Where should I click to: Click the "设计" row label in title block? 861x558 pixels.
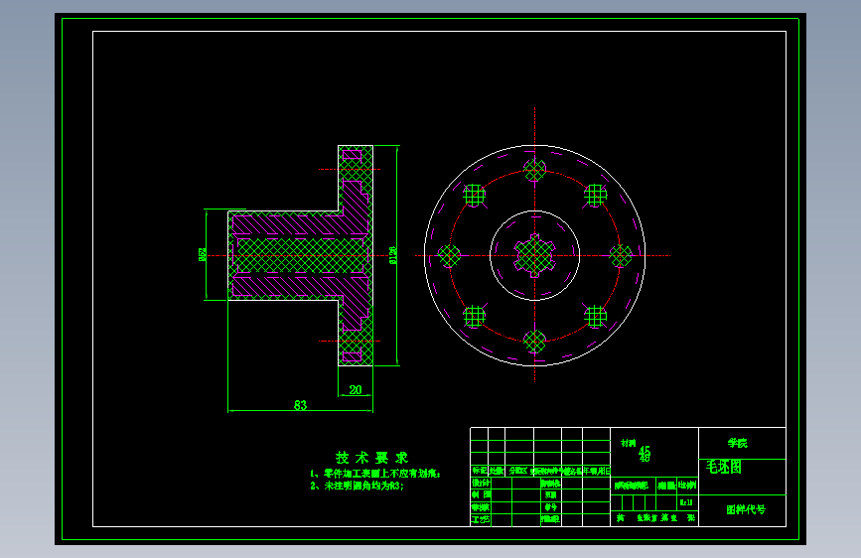pos(481,483)
